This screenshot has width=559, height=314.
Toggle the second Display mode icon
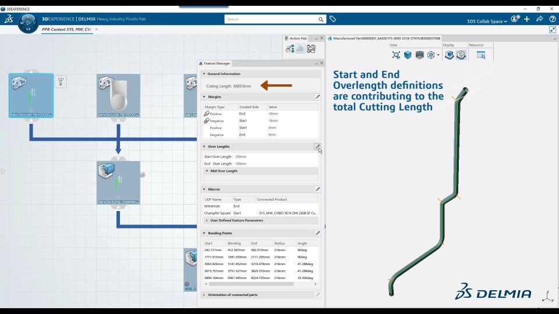click(x=461, y=55)
